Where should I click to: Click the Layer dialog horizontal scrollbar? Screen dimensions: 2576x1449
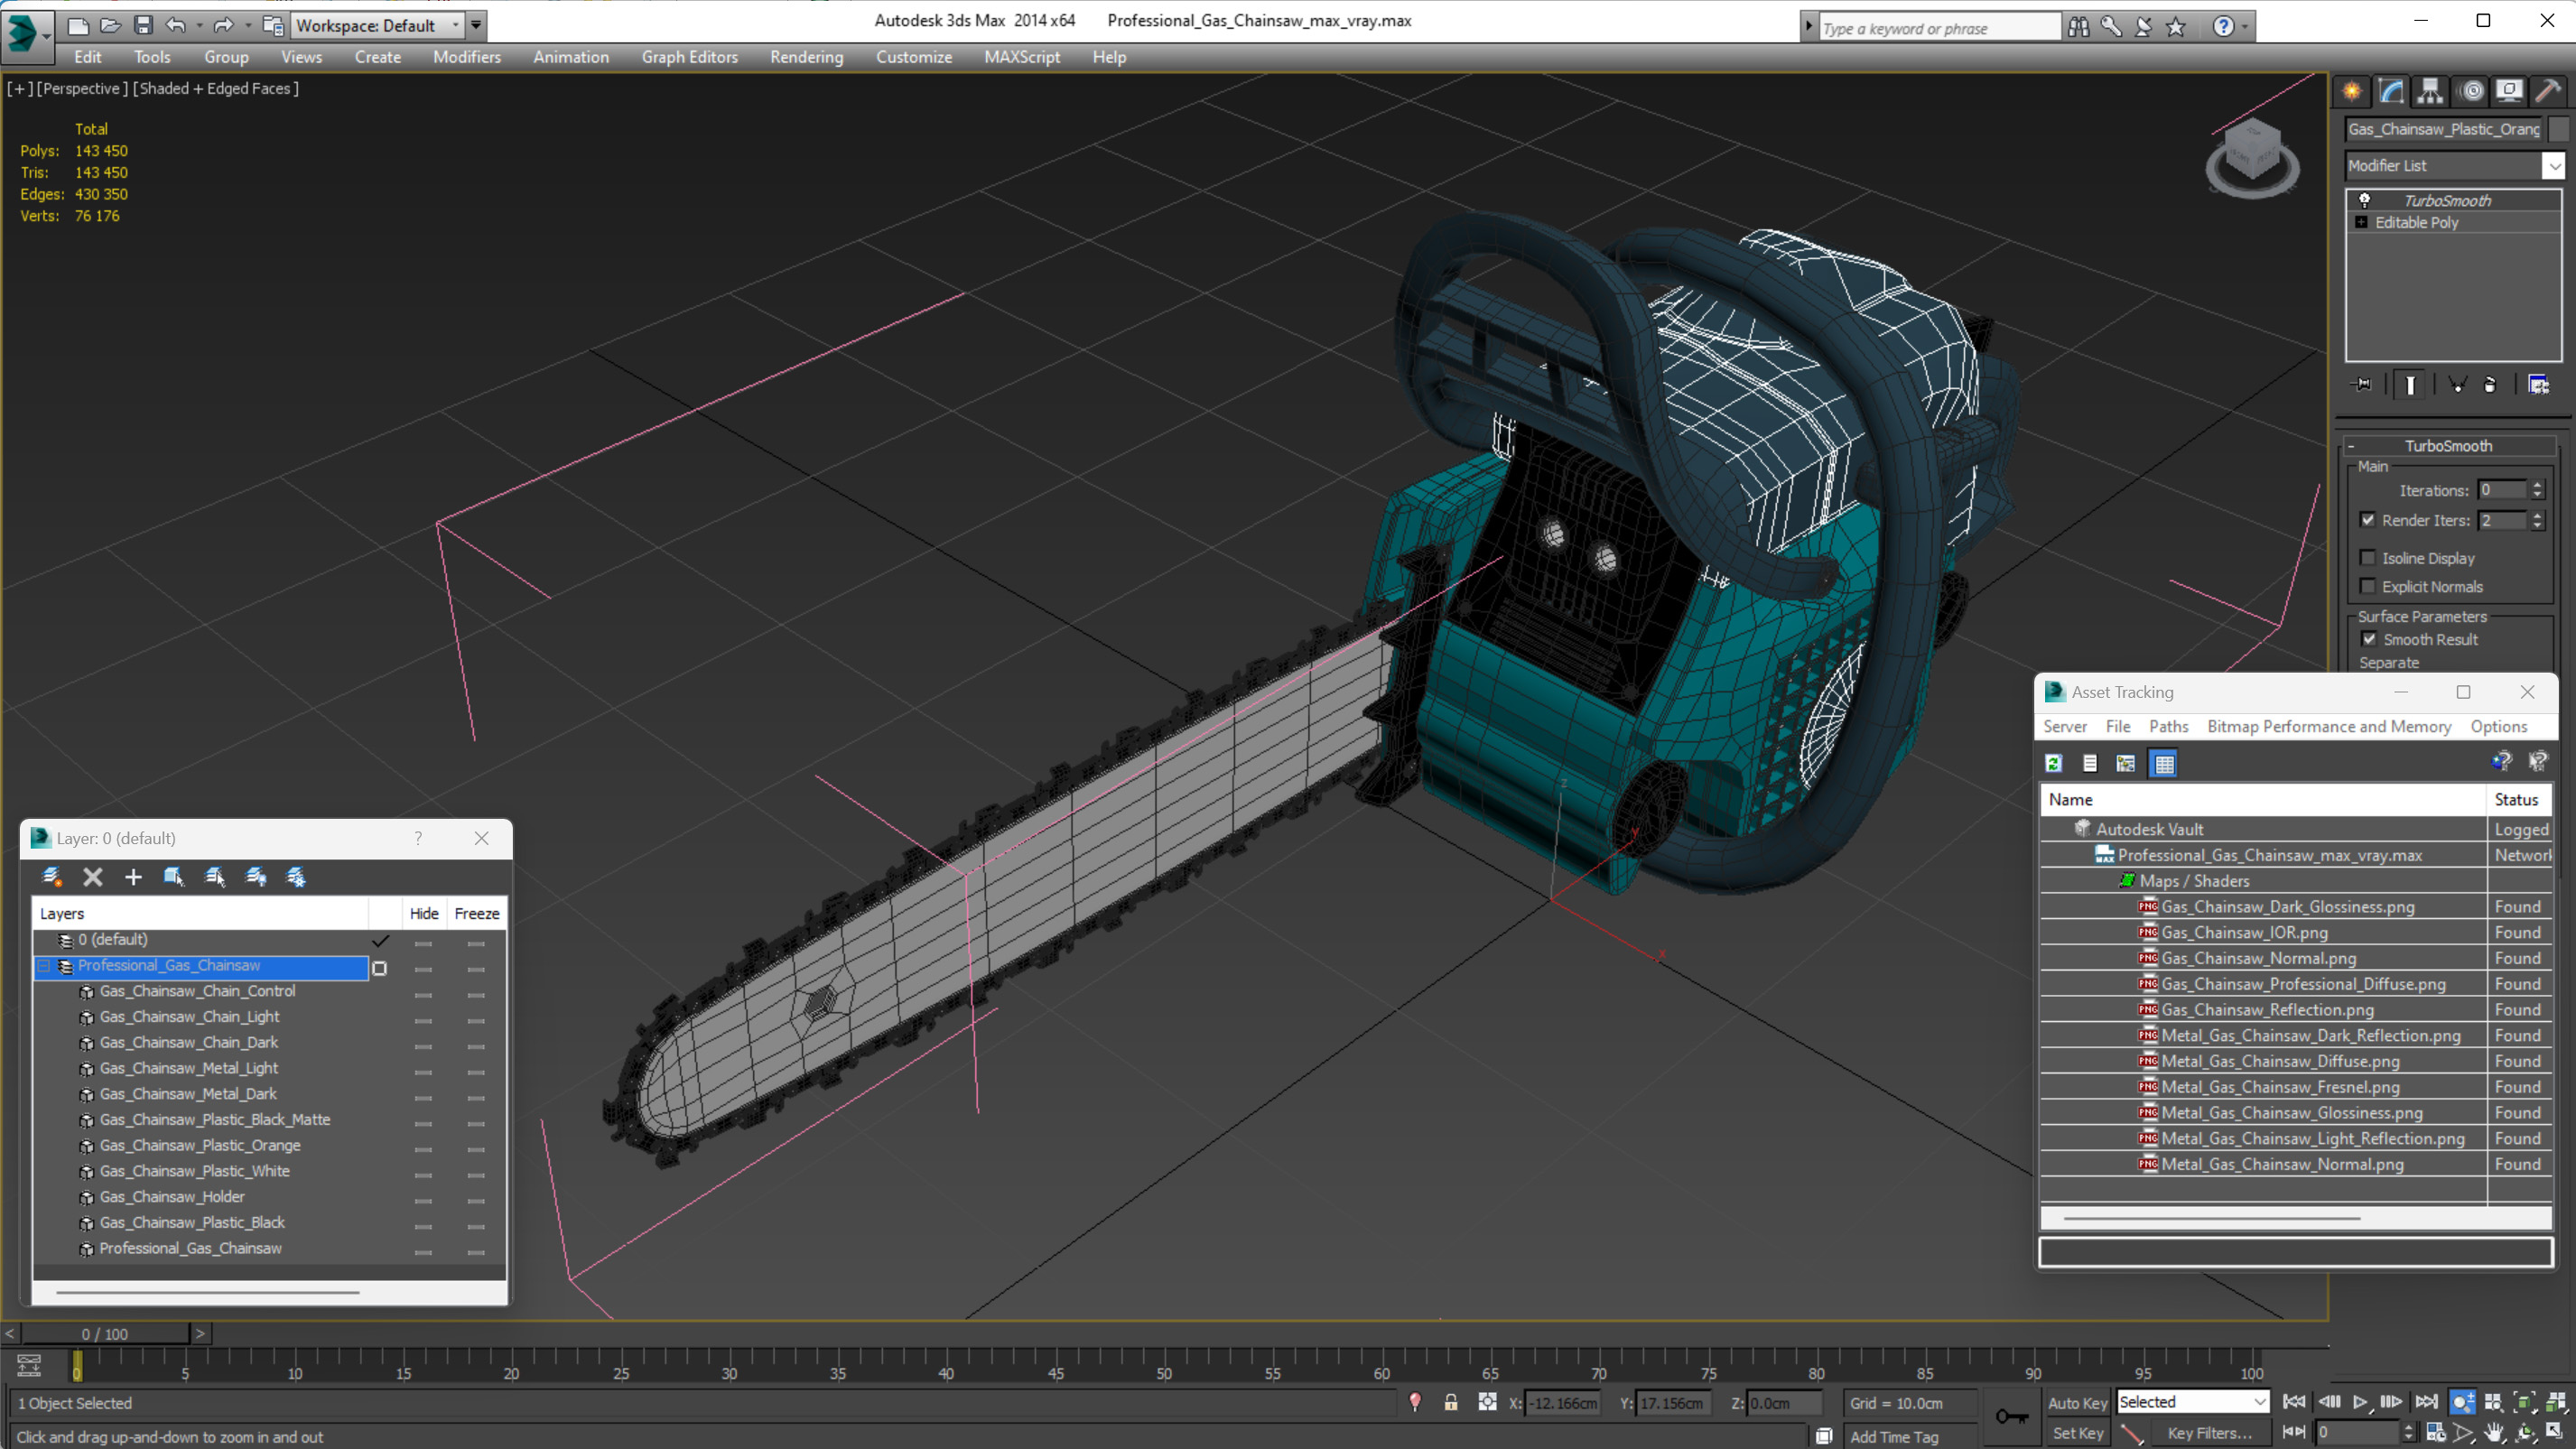click(208, 1292)
